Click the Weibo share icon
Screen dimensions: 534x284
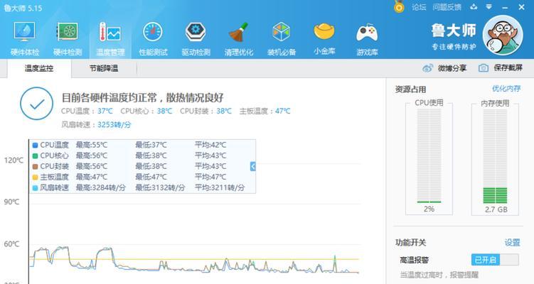[x=428, y=68]
